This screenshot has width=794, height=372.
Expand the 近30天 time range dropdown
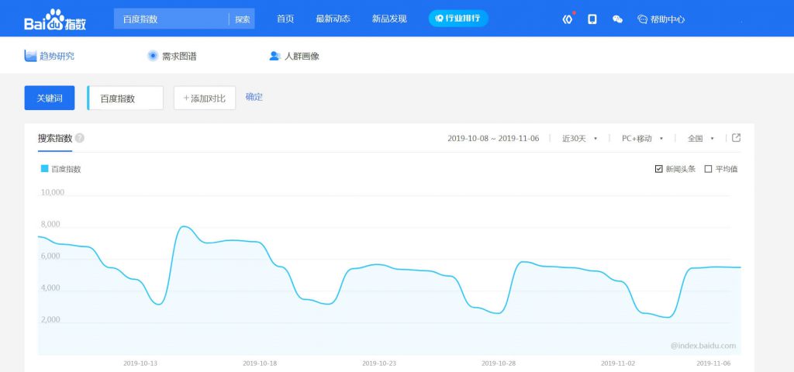[579, 139]
